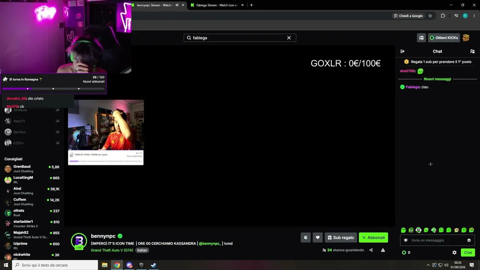
Task: Insert the angry square-face emote
Action: [411, 230]
